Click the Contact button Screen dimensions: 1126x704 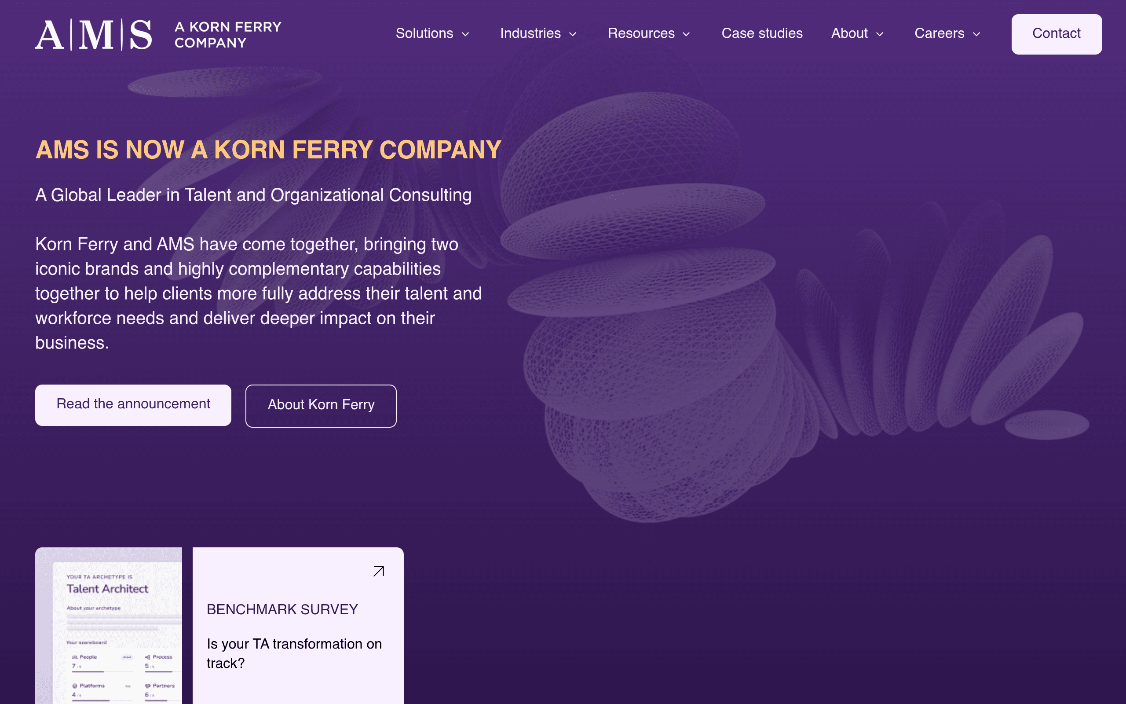(x=1056, y=34)
